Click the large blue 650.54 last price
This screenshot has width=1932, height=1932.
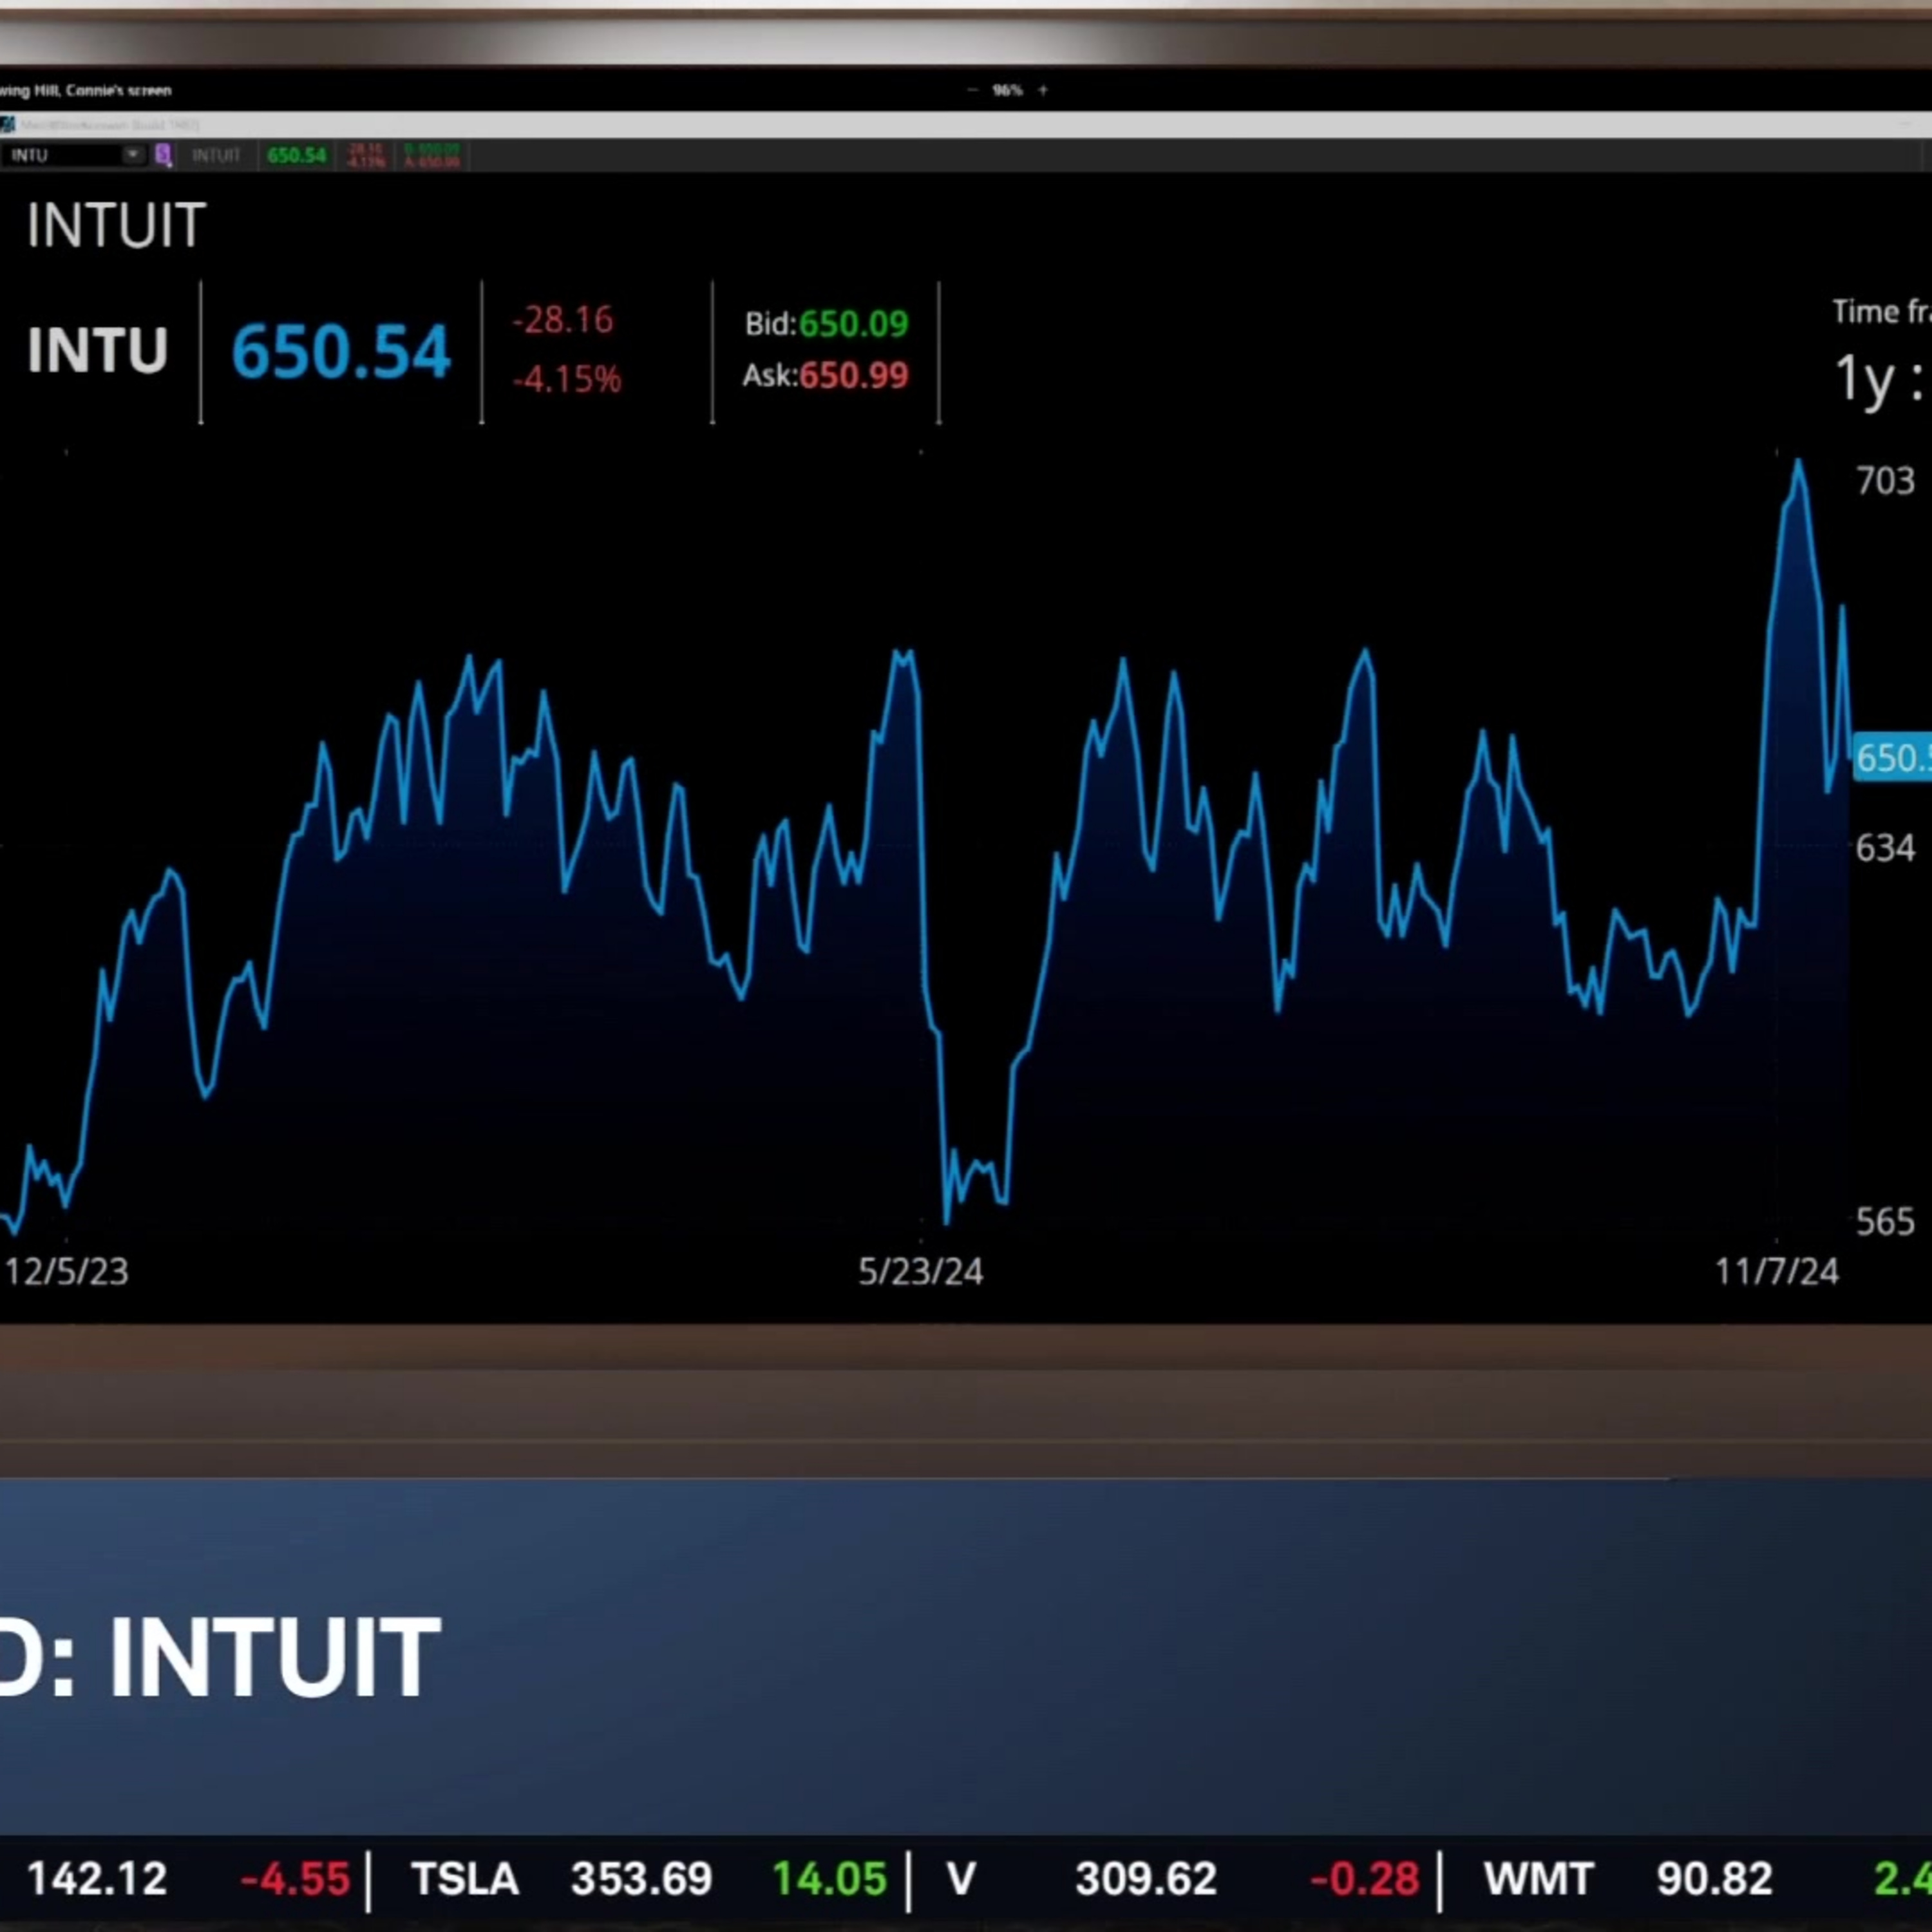[x=341, y=352]
